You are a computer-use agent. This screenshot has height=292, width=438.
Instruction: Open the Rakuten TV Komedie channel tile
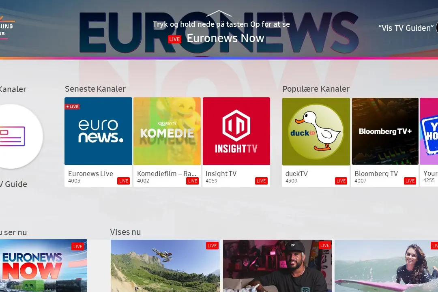coord(167,131)
